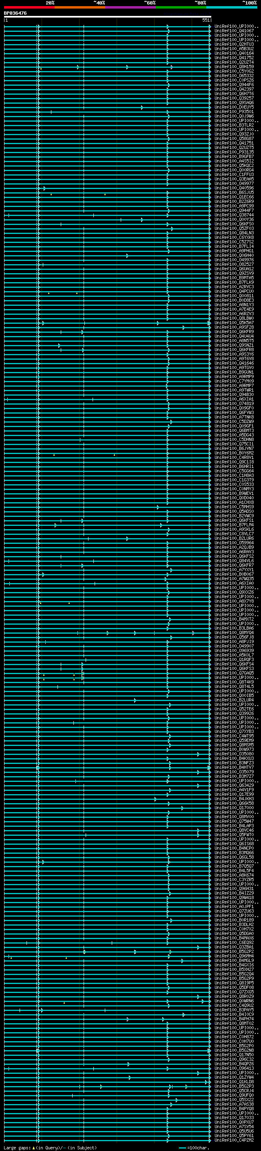Select hit UniRef100_B4PH74

(x=234, y=1019)
